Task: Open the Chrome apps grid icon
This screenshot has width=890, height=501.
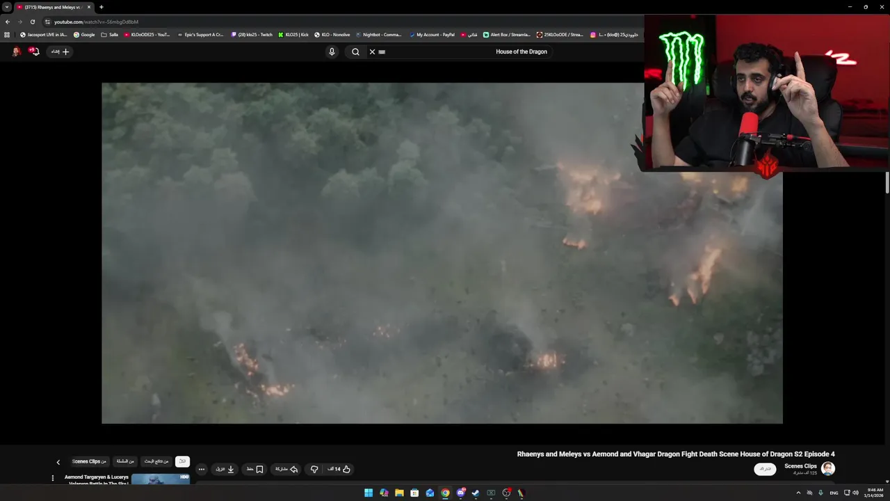Action: [x=7, y=34]
